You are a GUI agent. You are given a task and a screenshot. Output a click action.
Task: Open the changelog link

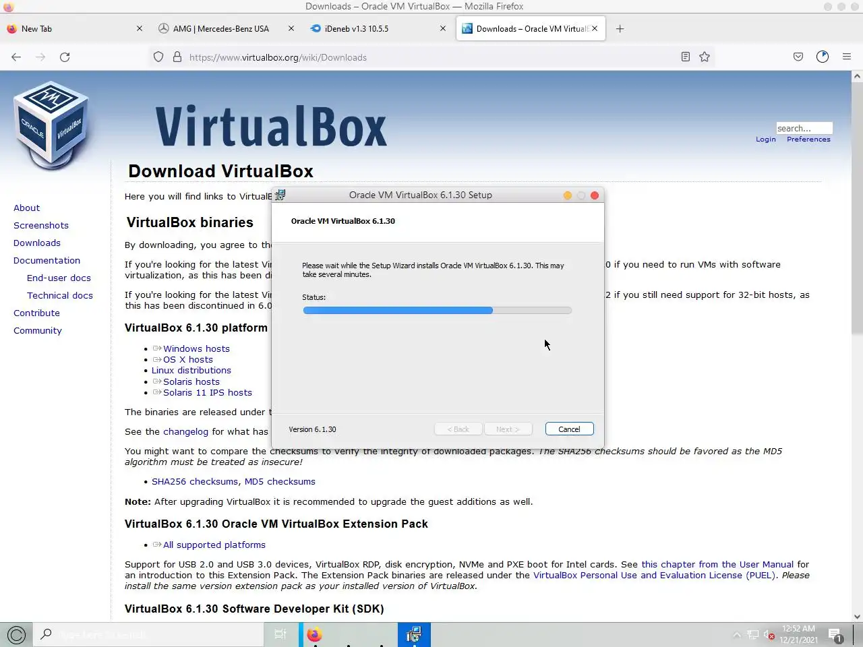[185, 432]
